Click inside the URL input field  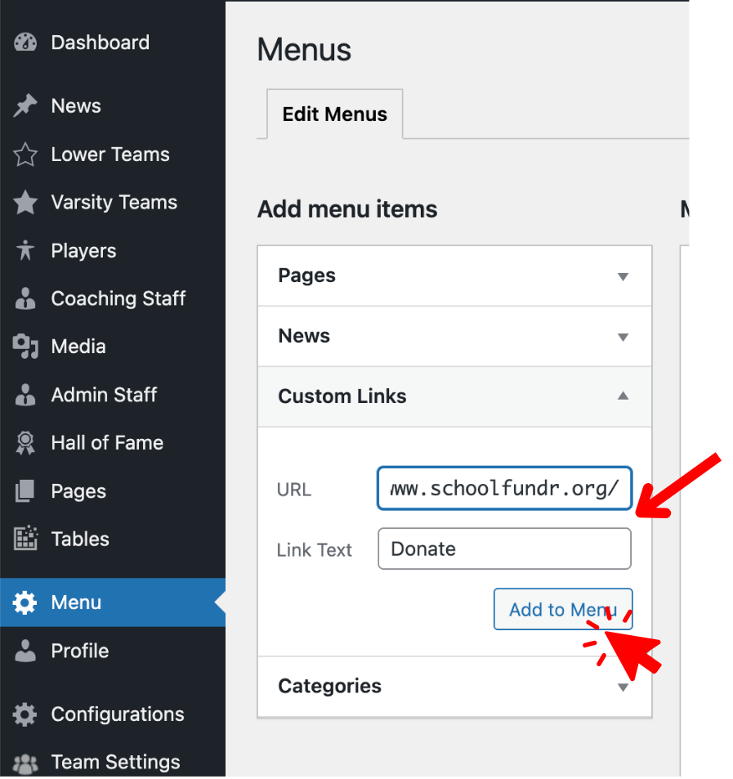(x=503, y=488)
